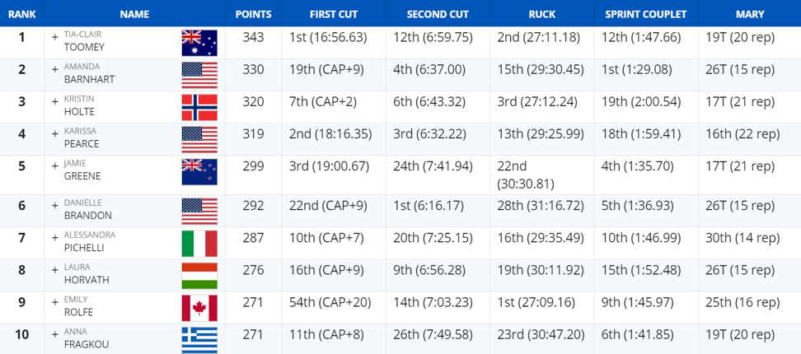801x354 pixels.
Task: Click Kristin Holte's Norway flag icon
Action: click(199, 107)
